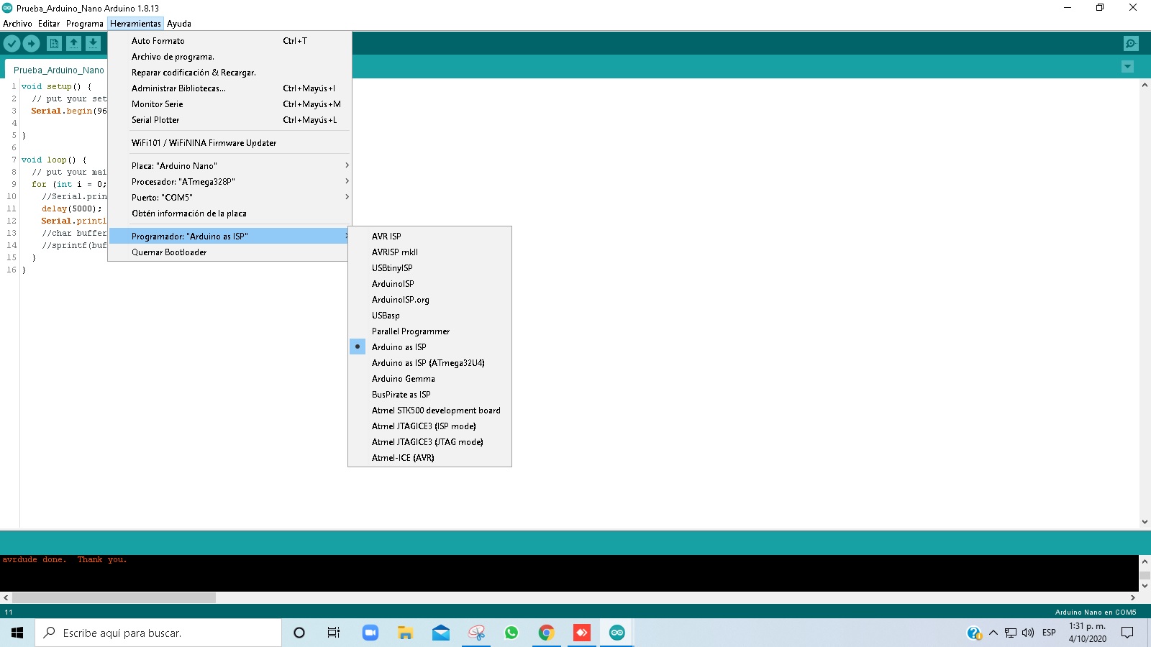This screenshot has height=647, width=1151.
Task: Choose Arduino Gemma programmer
Action: click(429, 379)
